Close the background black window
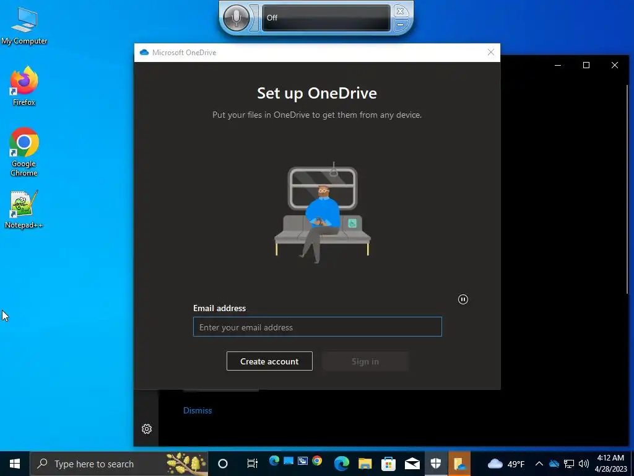Viewport: 634px width, 476px height. [615, 65]
